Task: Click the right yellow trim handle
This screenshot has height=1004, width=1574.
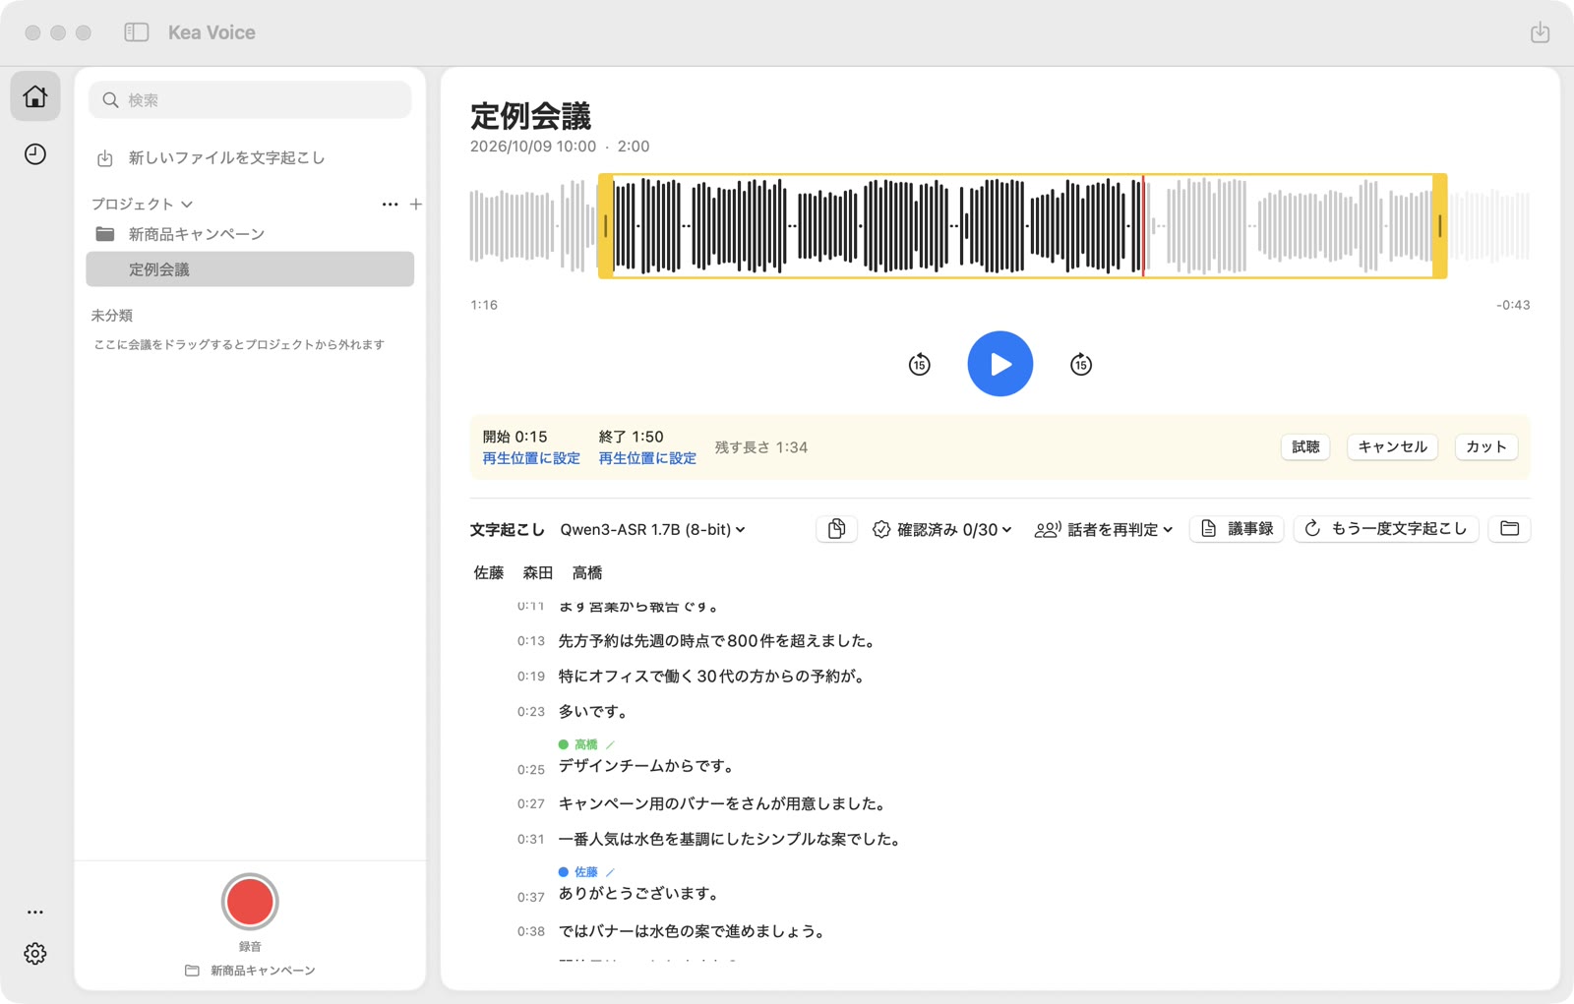Action: [x=1440, y=226]
